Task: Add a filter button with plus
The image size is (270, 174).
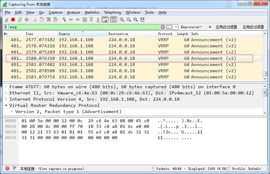Action: [210, 27]
